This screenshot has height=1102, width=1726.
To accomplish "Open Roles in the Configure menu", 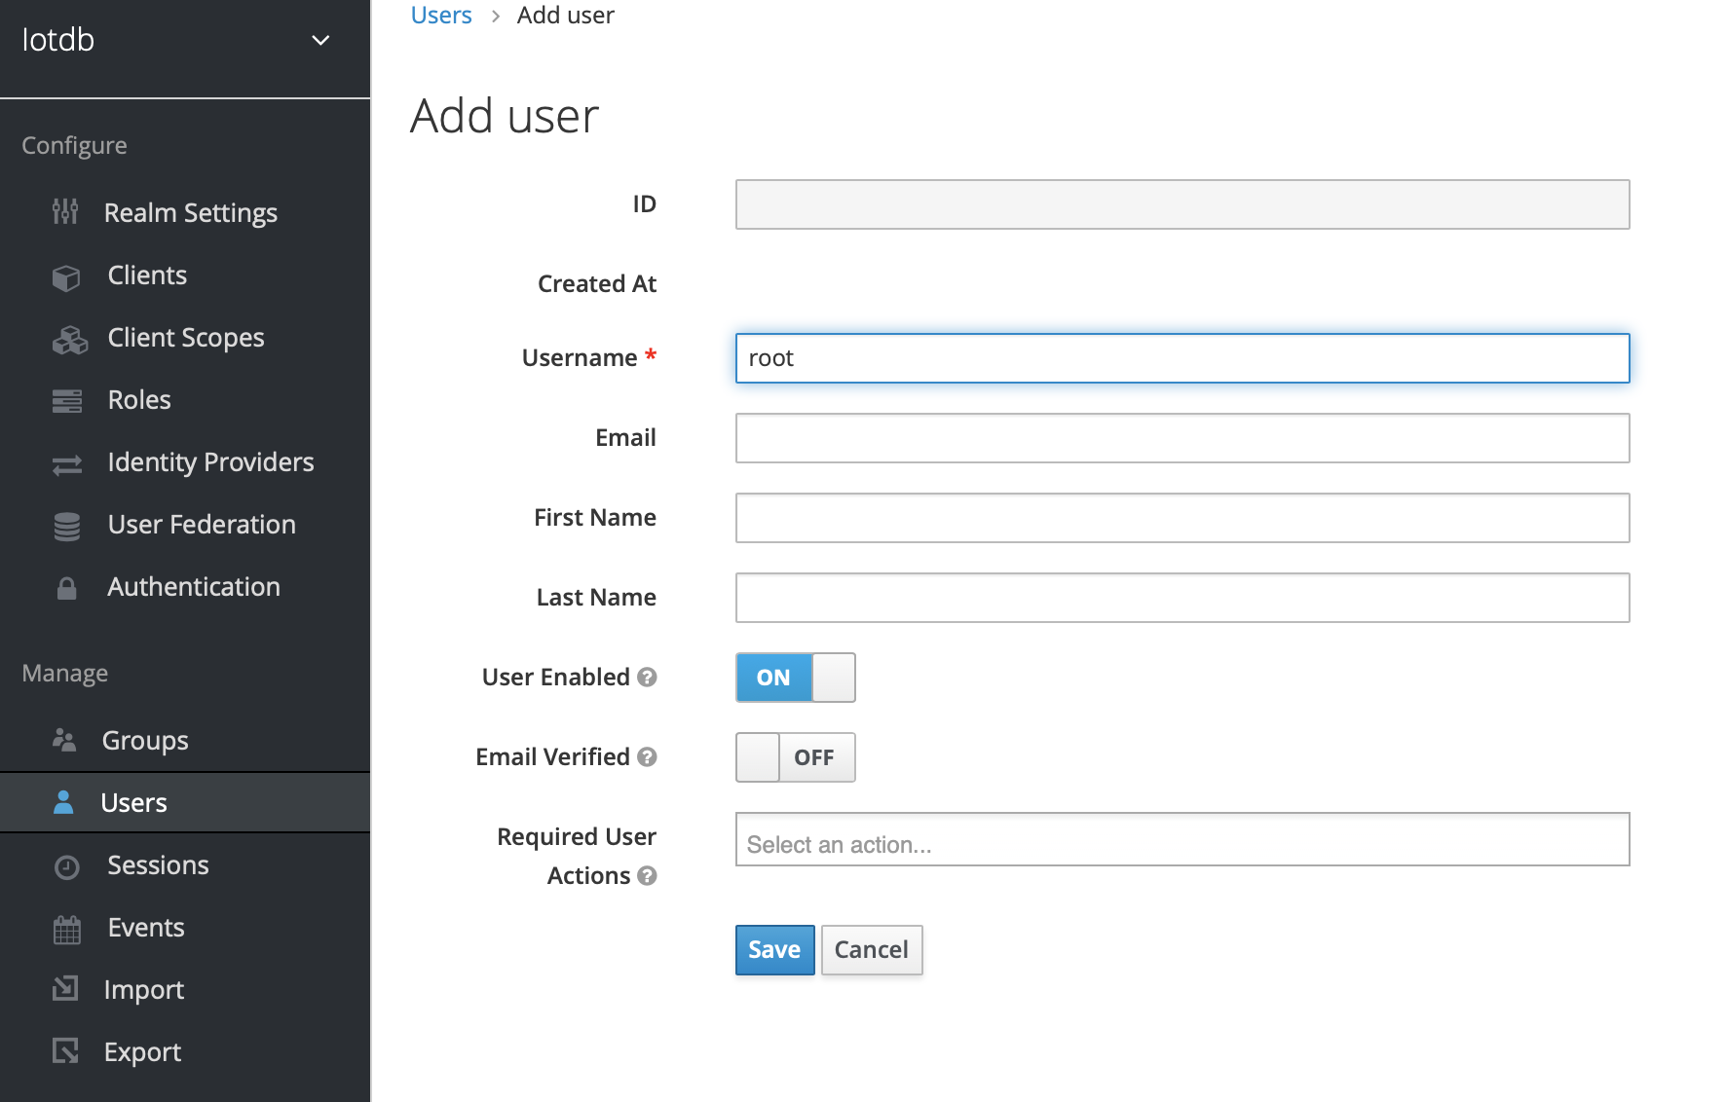I will point(138,400).
